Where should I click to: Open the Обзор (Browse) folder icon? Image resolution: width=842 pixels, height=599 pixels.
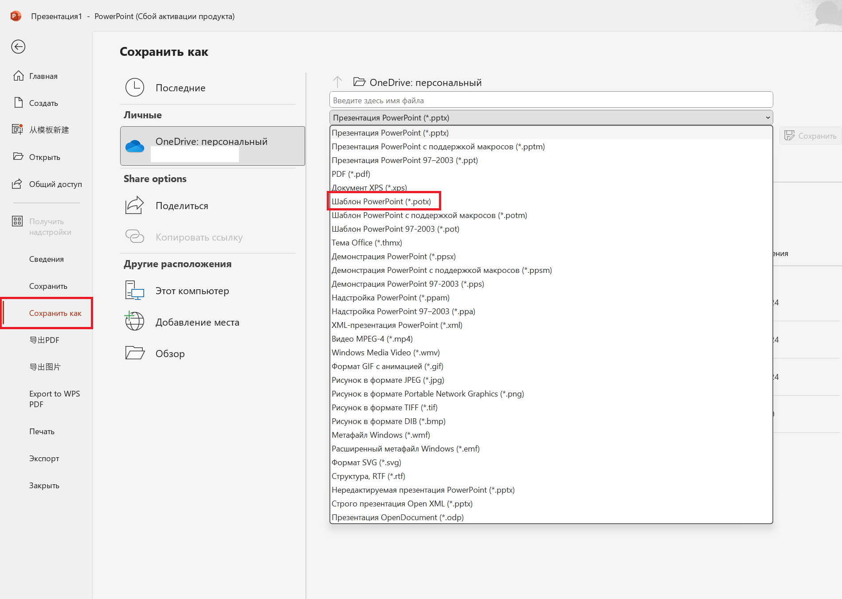(134, 353)
